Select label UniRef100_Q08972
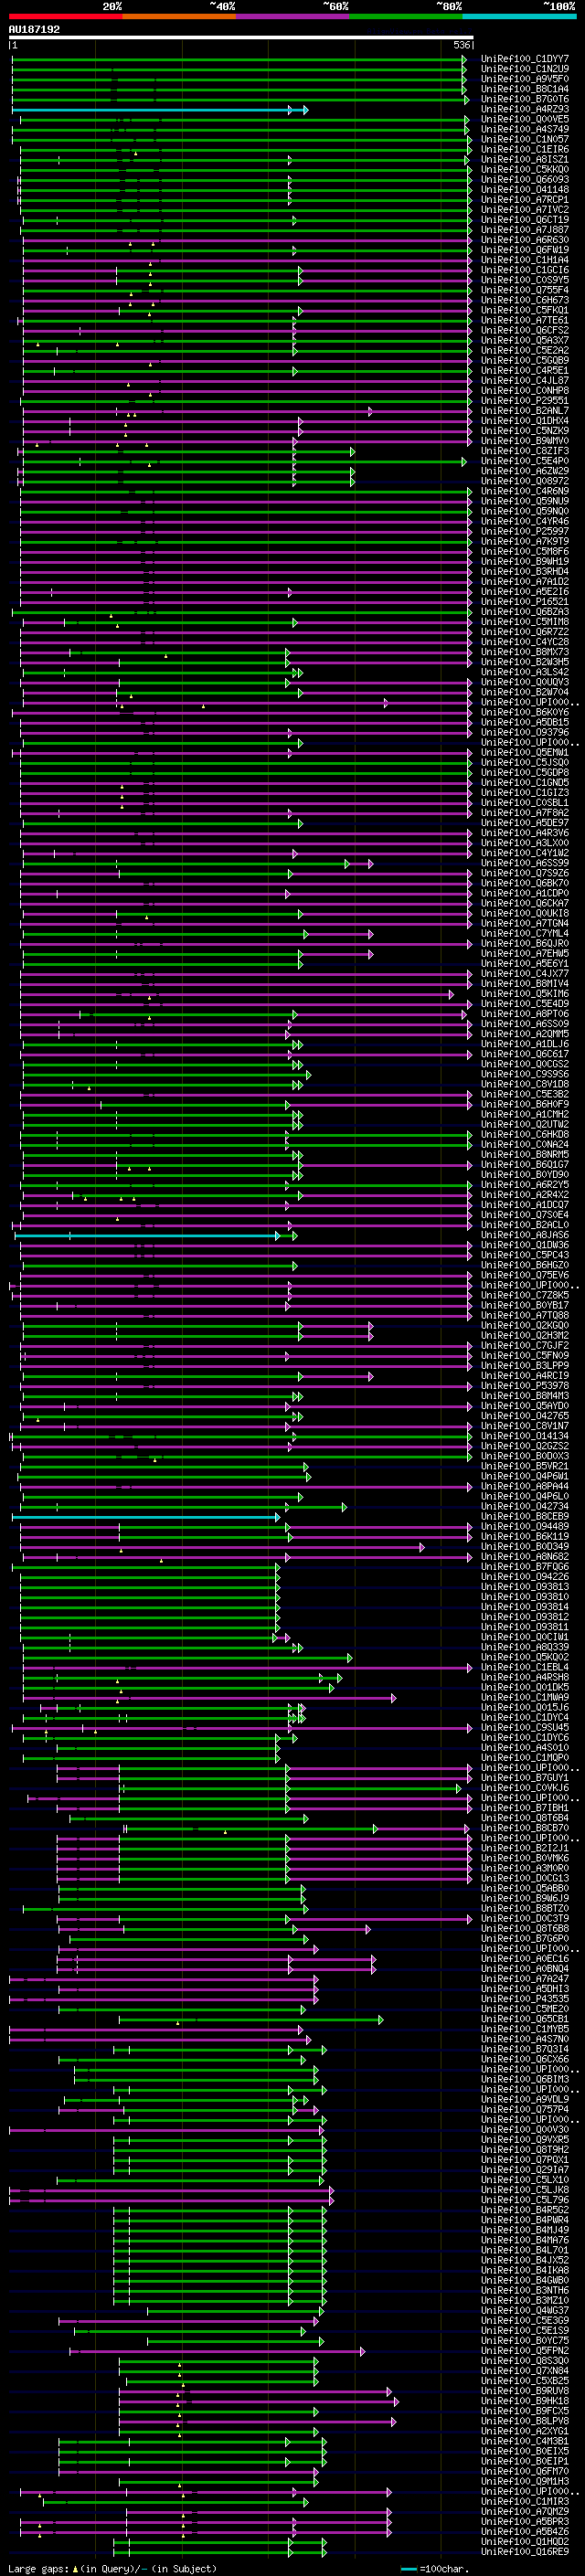Viewport: 585px width, 2576px height. [x=524, y=481]
